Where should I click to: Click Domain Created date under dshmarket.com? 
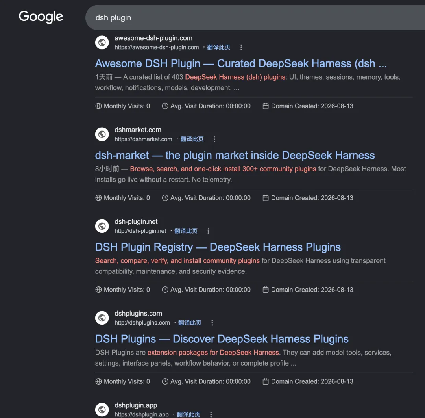click(312, 198)
